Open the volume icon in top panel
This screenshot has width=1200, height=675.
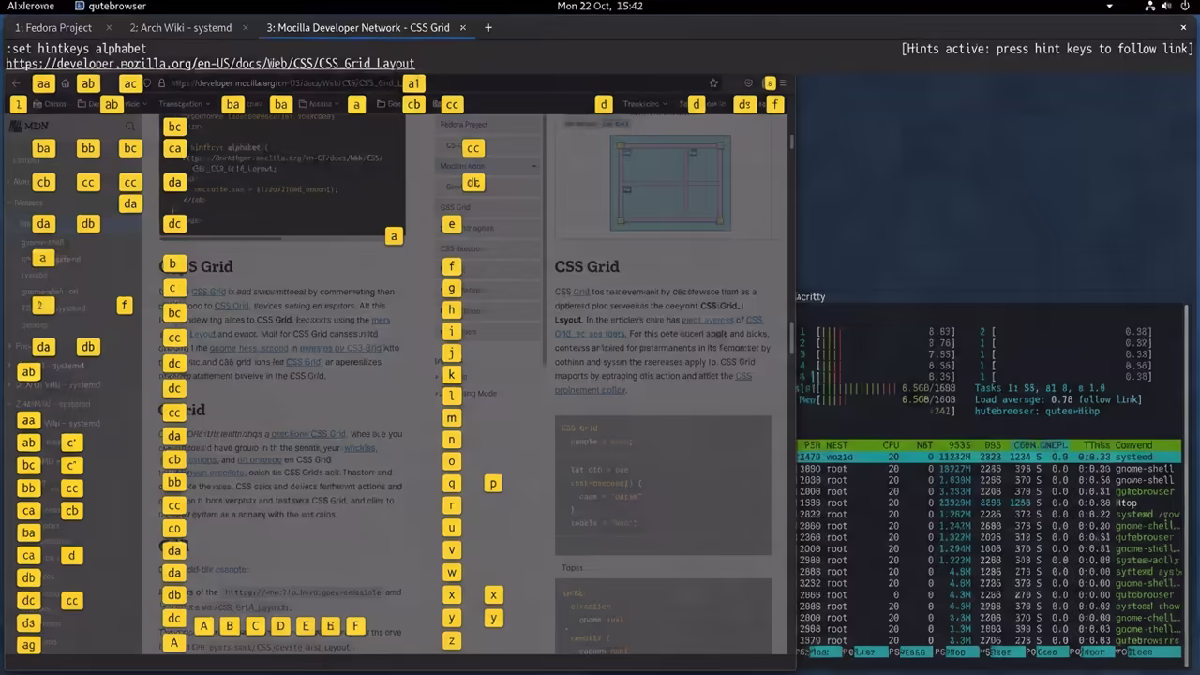pyautogui.click(x=1168, y=6)
